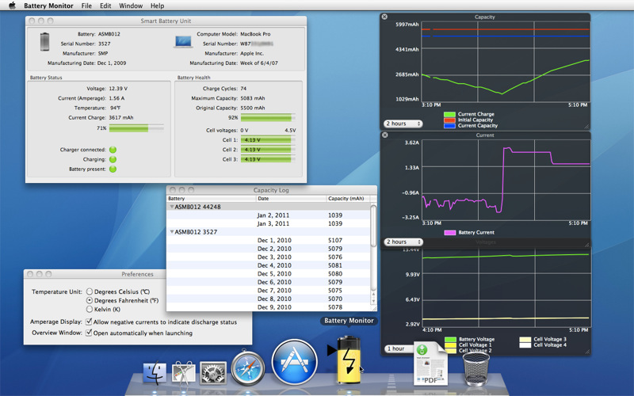Click the Voltage value 12.39 V
Image resolution: width=634 pixels, height=396 pixels.
click(118, 89)
